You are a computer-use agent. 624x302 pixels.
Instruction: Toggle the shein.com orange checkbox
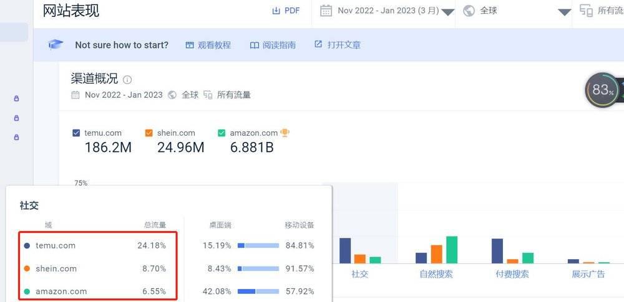[149, 133]
